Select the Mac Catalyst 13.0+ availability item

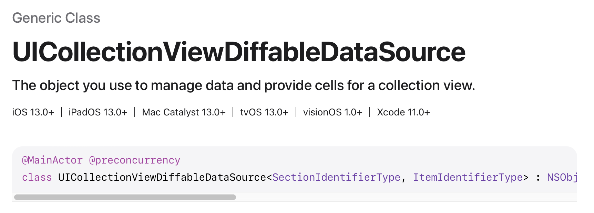click(x=184, y=112)
